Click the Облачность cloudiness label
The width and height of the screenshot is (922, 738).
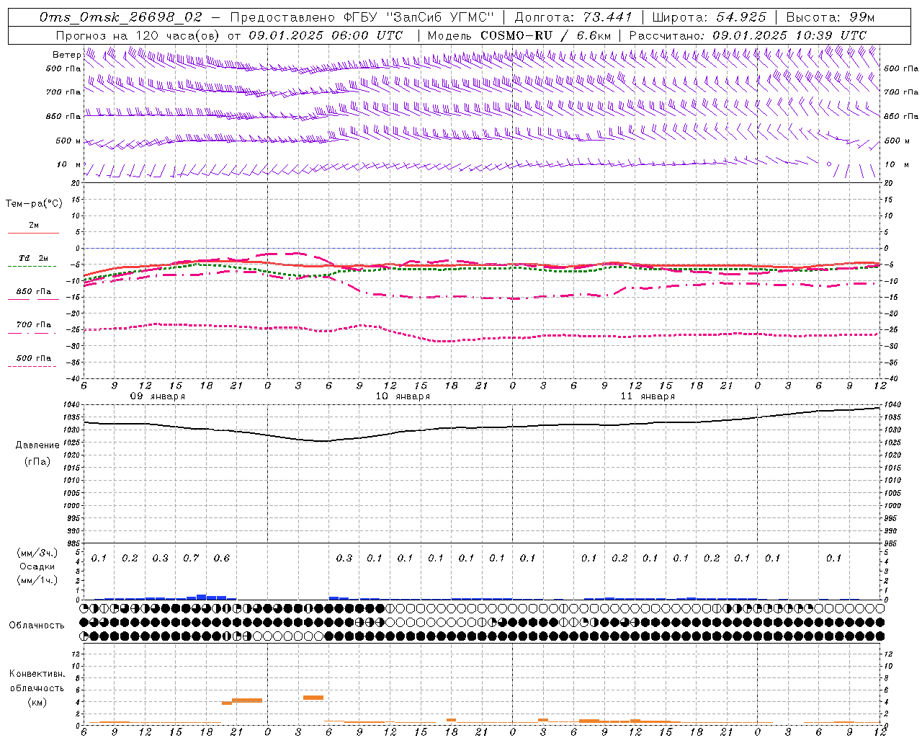37,625
